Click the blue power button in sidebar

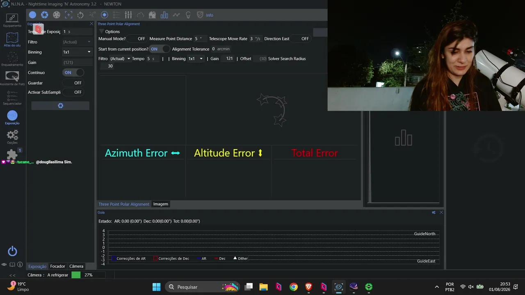click(x=12, y=251)
